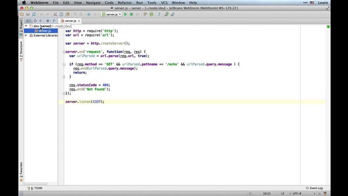Screen dimensions: 348x196
Task: Click the 19:21 cursor position indicator
Action: click(267, 194)
